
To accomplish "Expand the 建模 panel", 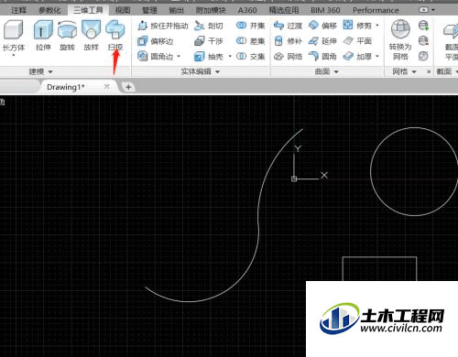I will [41, 71].
